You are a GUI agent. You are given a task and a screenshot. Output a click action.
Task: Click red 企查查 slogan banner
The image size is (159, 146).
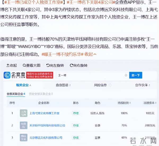click(40, 75)
